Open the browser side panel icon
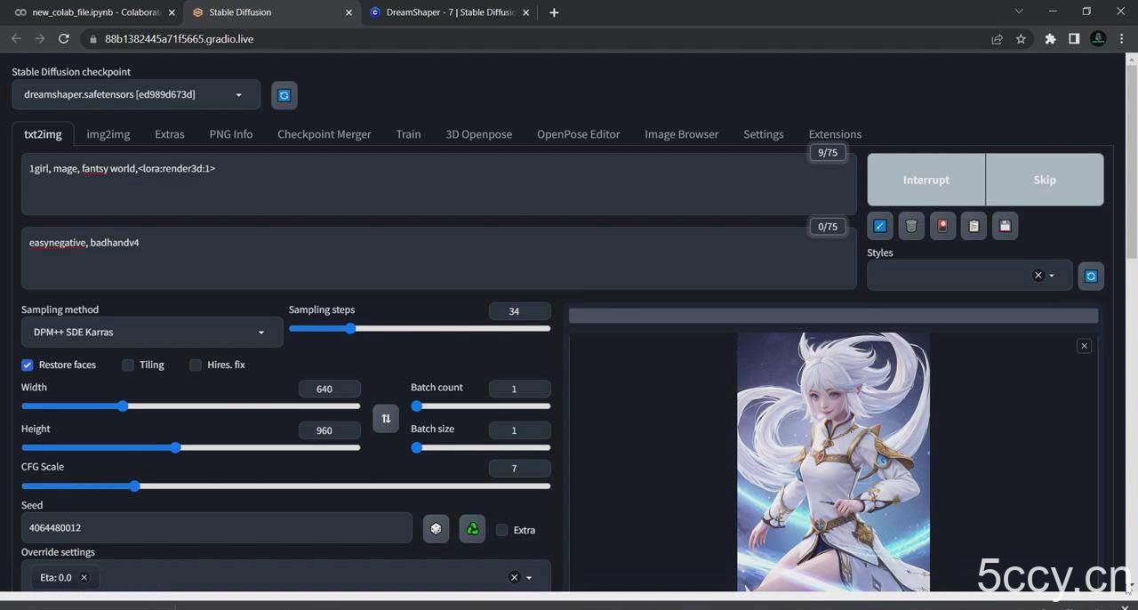This screenshot has width=1138, height=610. click(x=1074, y=39)
